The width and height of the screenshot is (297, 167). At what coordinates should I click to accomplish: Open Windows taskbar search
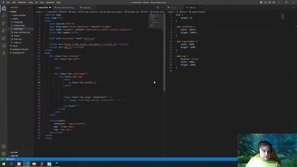click(x=11, y=164)
